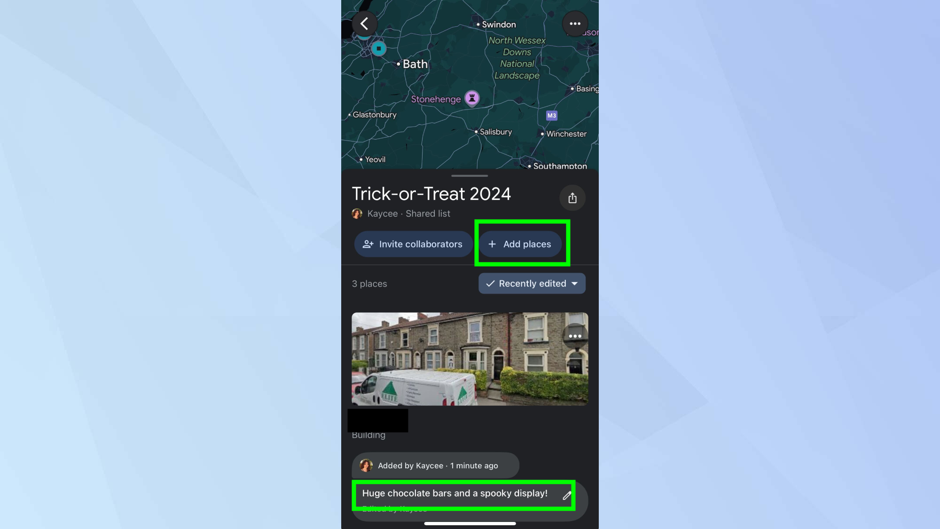Invite collaborators to the list
The image size is (940, 529).
413,244
